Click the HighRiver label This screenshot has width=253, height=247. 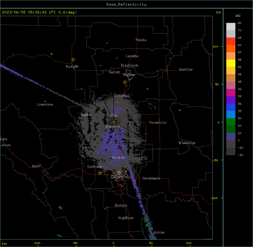pyautogui.click(x=126, y=218)
